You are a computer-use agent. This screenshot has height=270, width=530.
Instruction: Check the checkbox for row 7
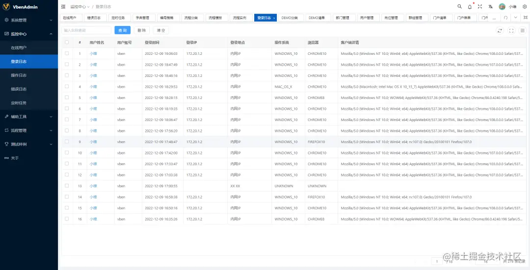[67, 120]
